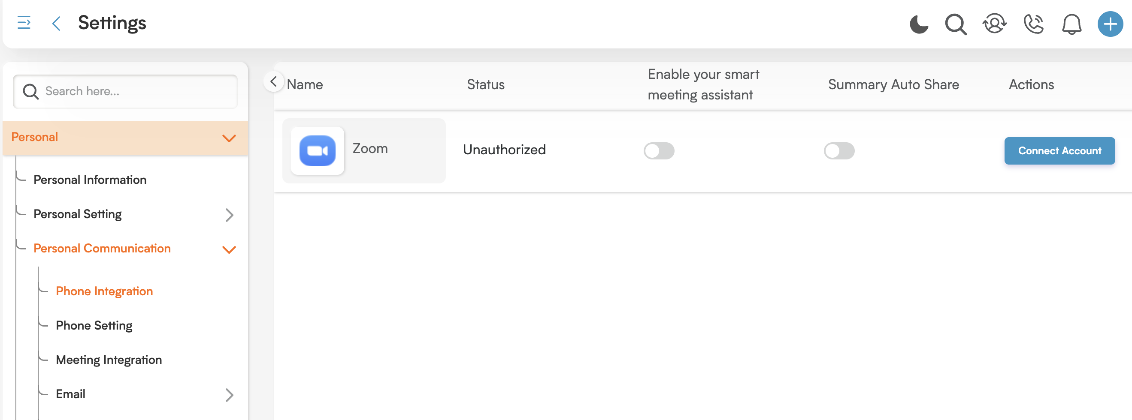Screen dimensions: 1132x420
Task: Select Meeting Integration in sidebar
Action: pyautogui.click(x=109, y=360)
